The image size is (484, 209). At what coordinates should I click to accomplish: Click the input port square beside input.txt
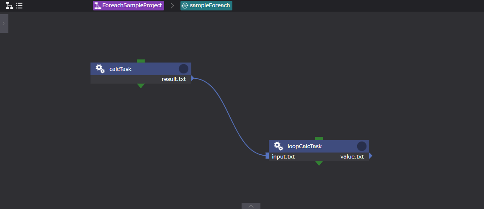tap(267, 156)
